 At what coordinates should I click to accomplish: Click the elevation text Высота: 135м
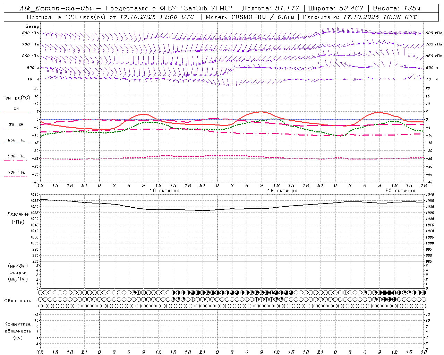[396, 8]
